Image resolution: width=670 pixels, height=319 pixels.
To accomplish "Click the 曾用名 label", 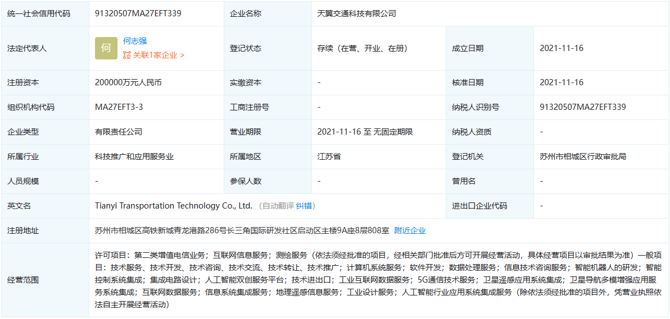I will 464,181.
